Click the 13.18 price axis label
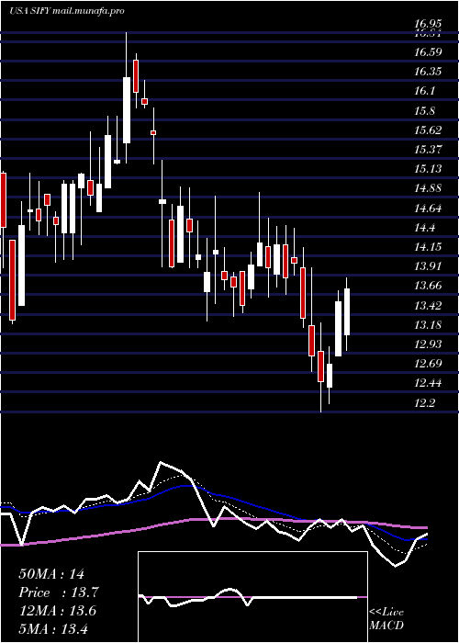This screenshot has width=459, height=643. (428, 325)
